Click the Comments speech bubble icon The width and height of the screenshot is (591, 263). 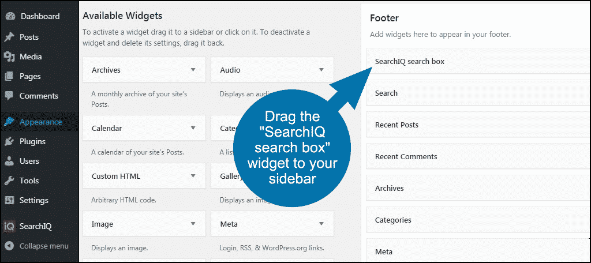click(x=9, y=96)
